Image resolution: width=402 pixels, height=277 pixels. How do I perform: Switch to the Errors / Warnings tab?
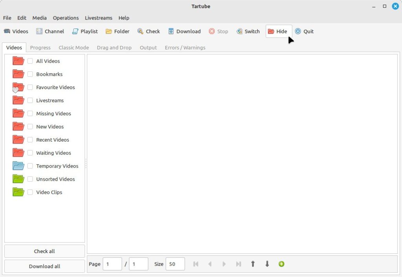click(x=185, y=47)
